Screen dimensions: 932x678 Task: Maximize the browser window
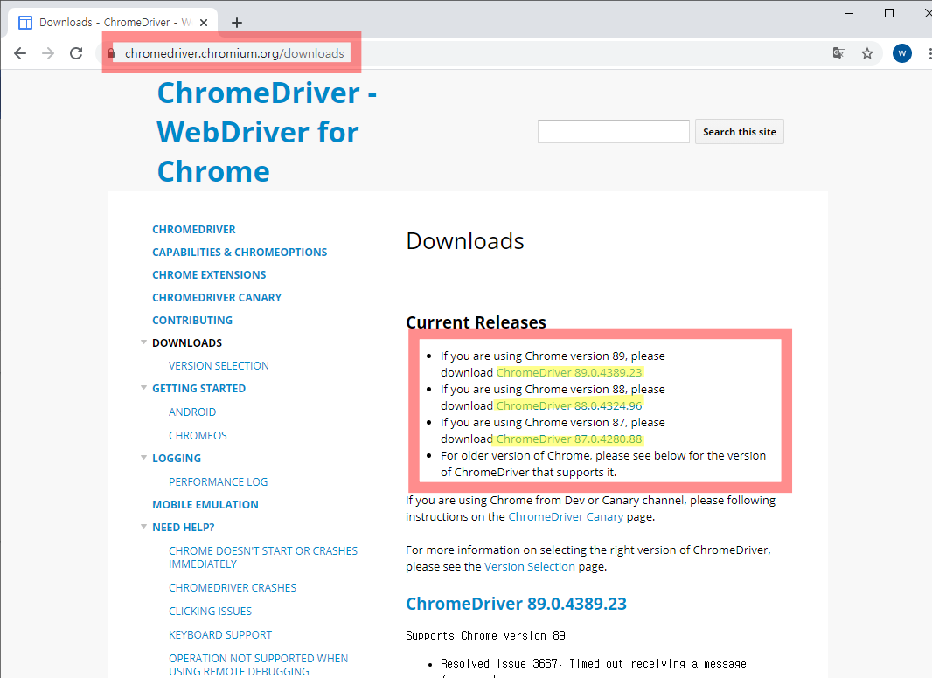point(889,13)
